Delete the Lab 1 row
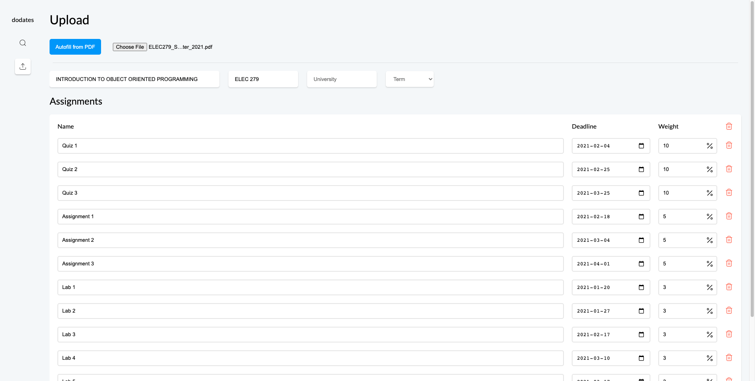 729,287
